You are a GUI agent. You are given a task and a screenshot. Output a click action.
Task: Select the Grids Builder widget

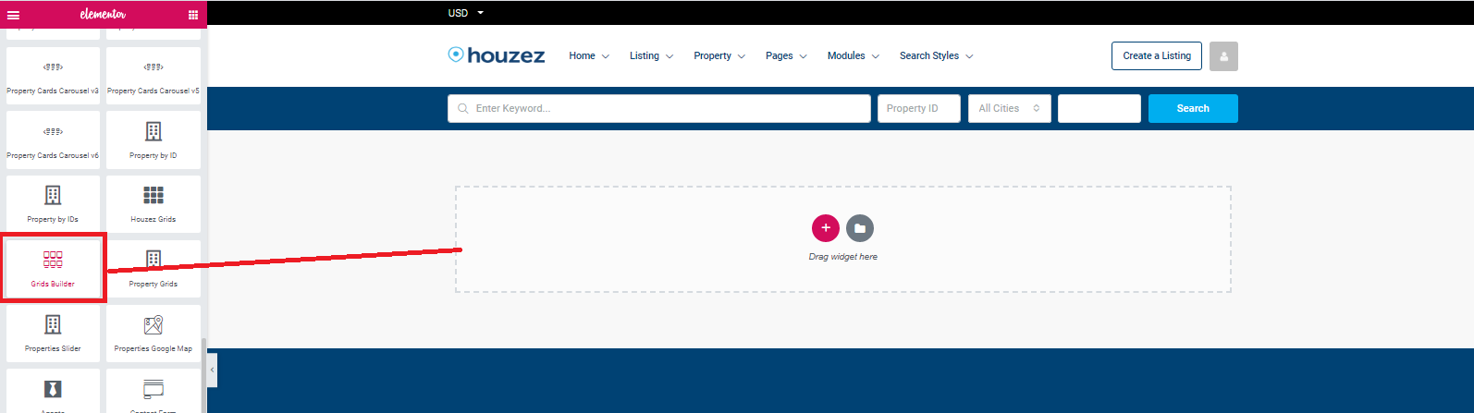click(53, 268)
